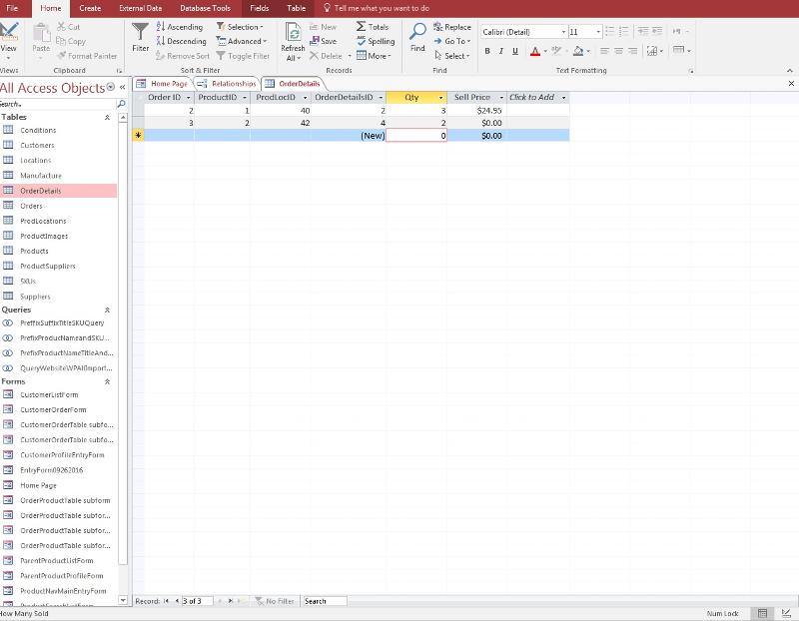Toggle bold text formatting
799x621 pixels.
[x=487, y=51]
